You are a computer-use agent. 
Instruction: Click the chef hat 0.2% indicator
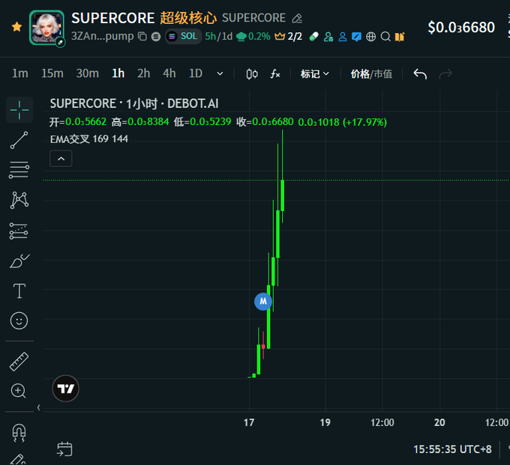(x=253, y=37)
